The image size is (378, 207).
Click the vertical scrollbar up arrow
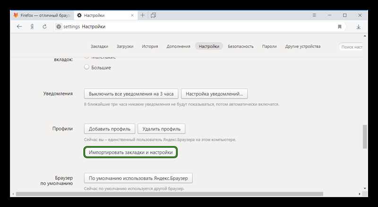pyautogui.click(x=365, y=36)
